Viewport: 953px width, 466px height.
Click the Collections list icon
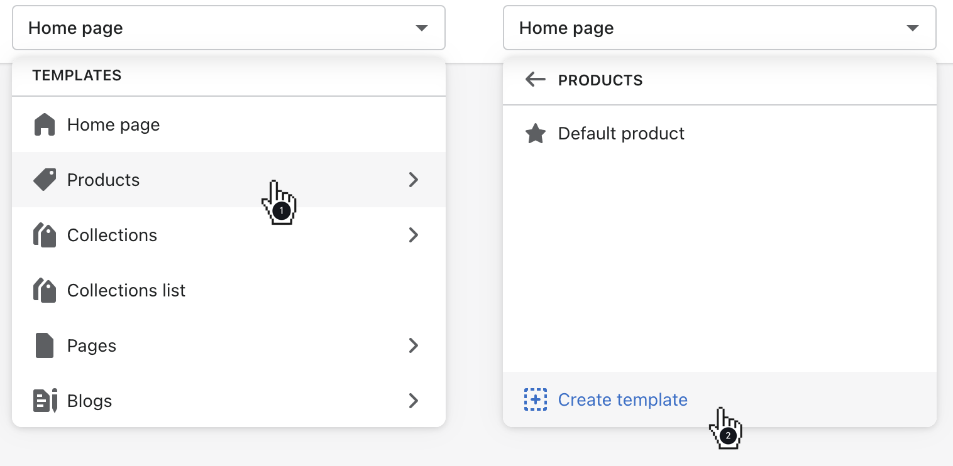[44, 290]
